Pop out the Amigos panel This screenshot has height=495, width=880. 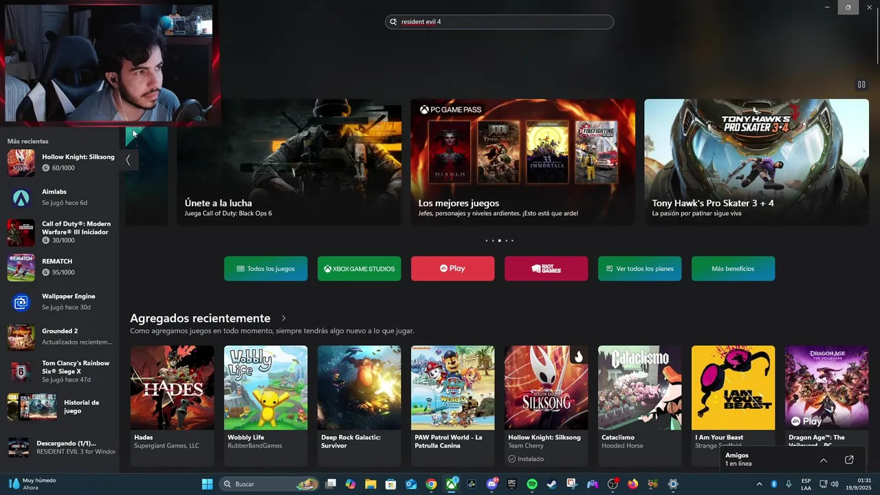pyautogui.click(x=849, y=460)
